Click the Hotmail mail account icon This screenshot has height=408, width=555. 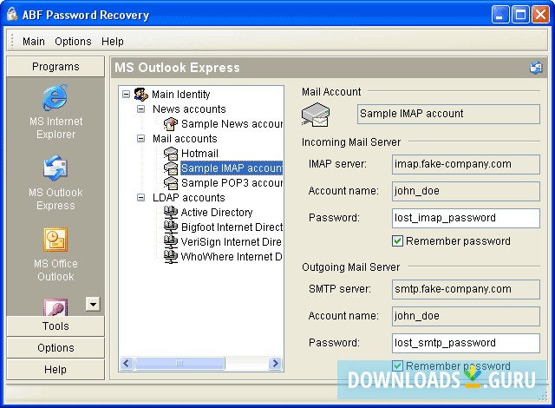click(171, 154)
